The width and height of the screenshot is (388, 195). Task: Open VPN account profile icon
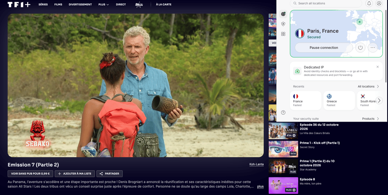pos(379,3)
